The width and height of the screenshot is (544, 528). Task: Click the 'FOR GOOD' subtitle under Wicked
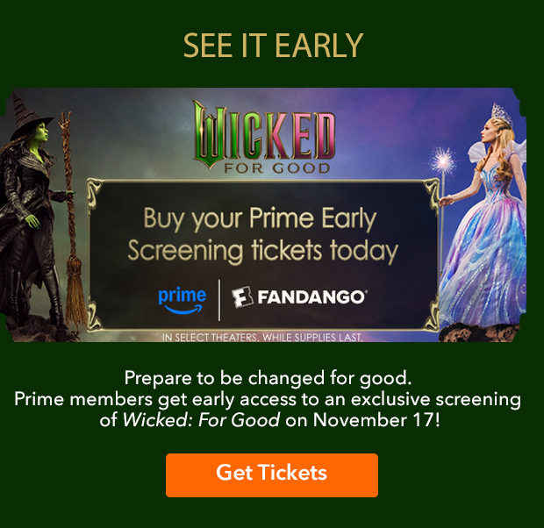(276, 168)
